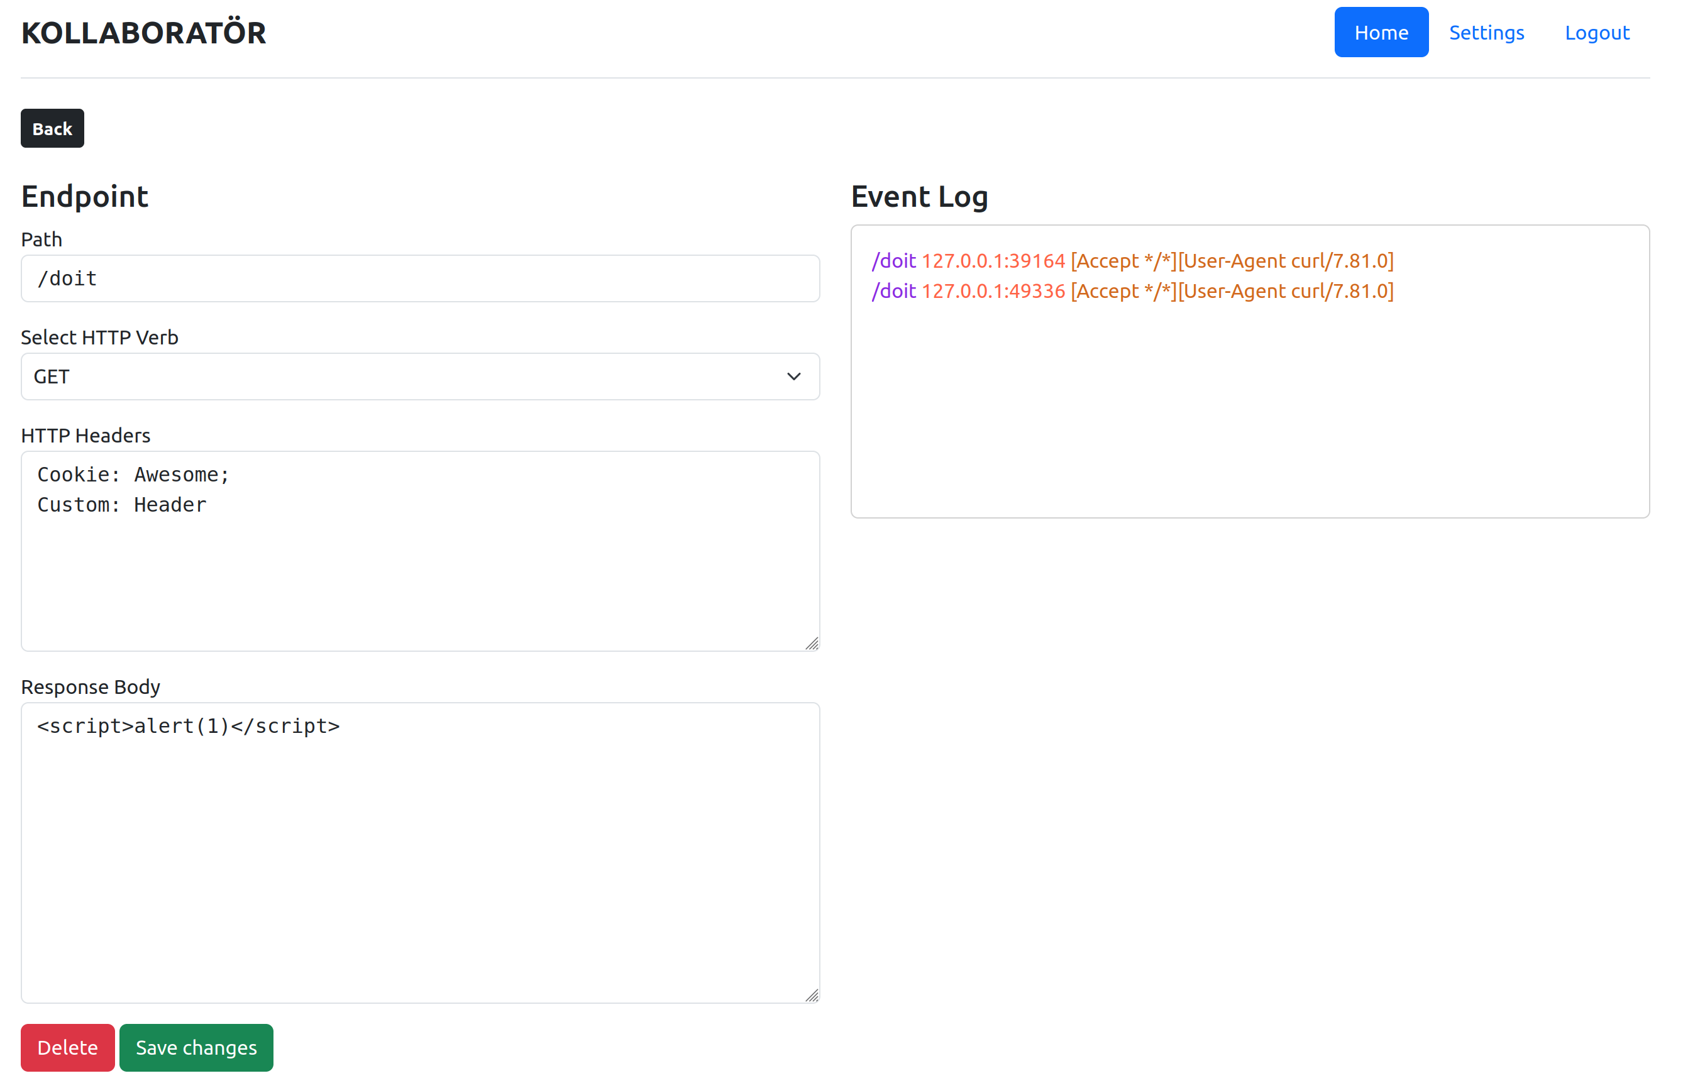
Task: Click the Save changes button
Action: coord(196,1047)
